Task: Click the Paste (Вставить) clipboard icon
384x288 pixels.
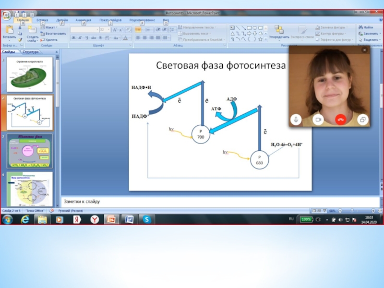Action: click(9, 31)
